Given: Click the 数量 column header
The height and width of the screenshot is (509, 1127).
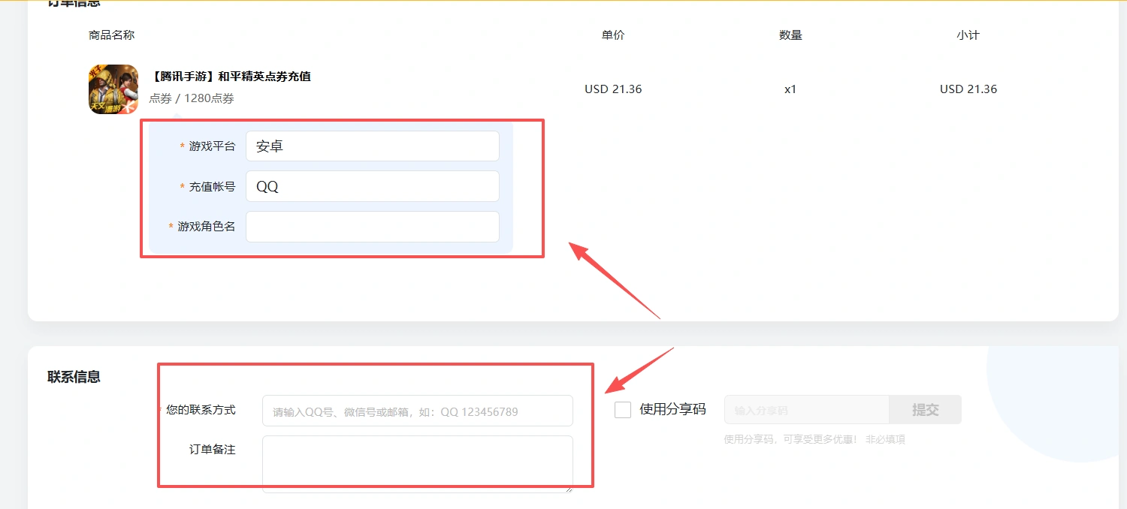Looking at the screenshot, I should coord(790,35).
